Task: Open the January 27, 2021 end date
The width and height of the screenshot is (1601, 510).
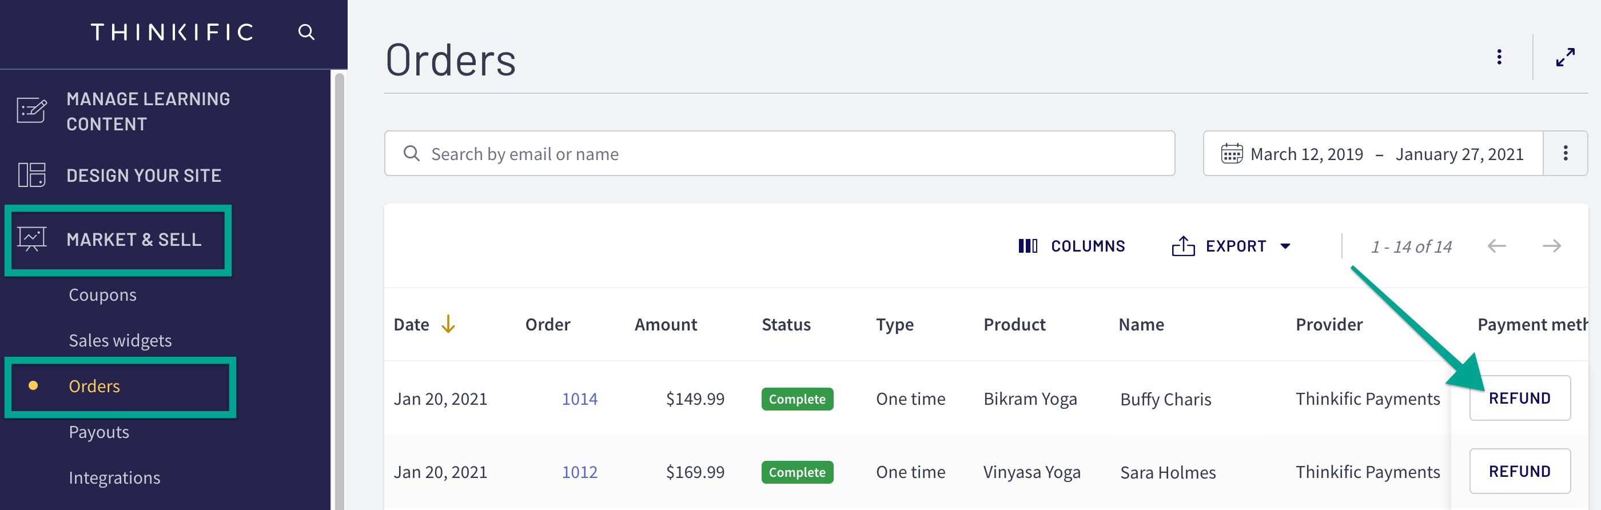Action: coord(1459,154)
